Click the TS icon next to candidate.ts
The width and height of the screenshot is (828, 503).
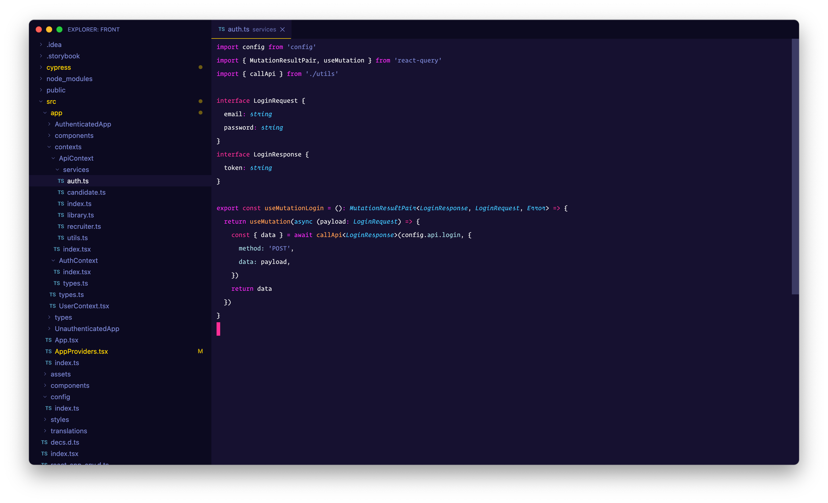[x=61, y=192]
